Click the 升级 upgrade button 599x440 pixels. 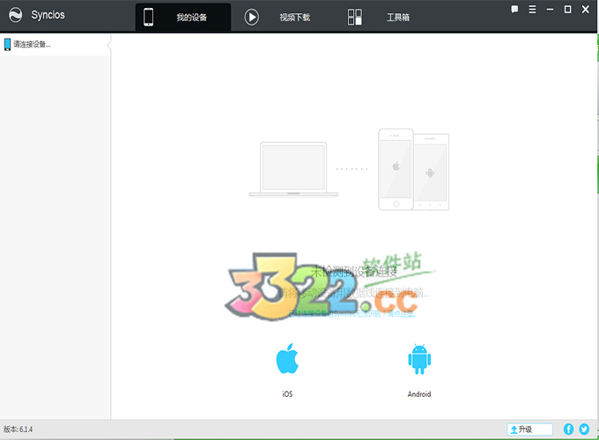click(529, 429)
